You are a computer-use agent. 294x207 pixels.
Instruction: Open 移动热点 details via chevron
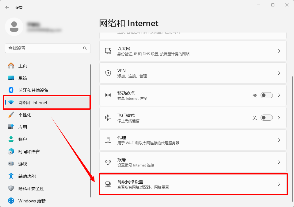click(x=279, y=96)
